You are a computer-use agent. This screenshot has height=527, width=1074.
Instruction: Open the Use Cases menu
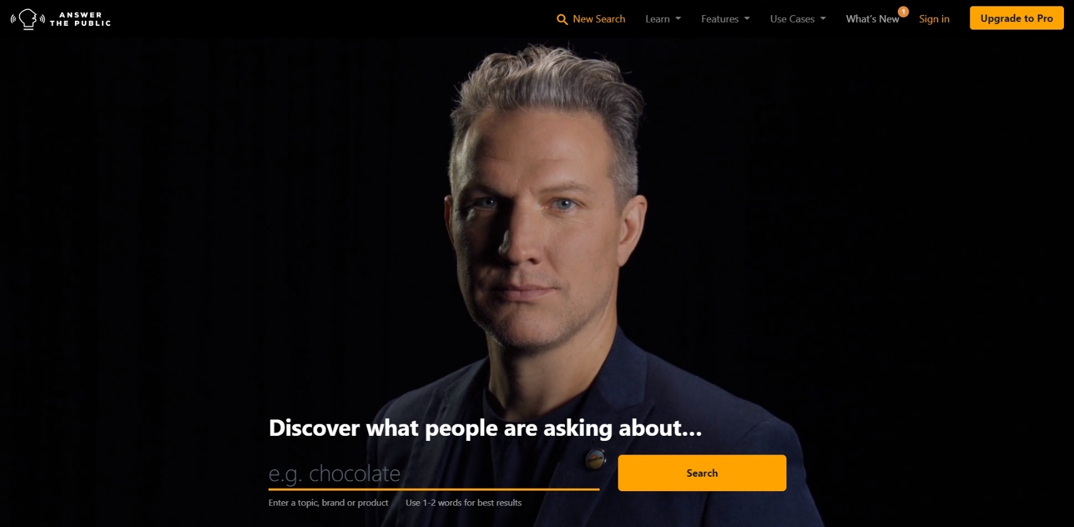(x=792, y=19)
